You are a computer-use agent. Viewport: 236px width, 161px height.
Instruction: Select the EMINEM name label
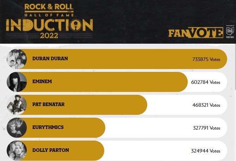pos(42,81)
